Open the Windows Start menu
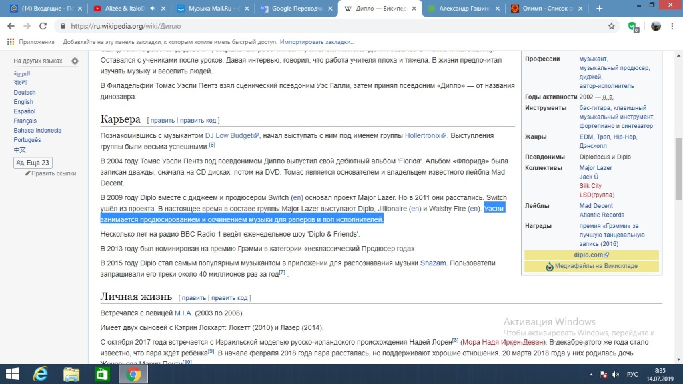 (12, 374)
